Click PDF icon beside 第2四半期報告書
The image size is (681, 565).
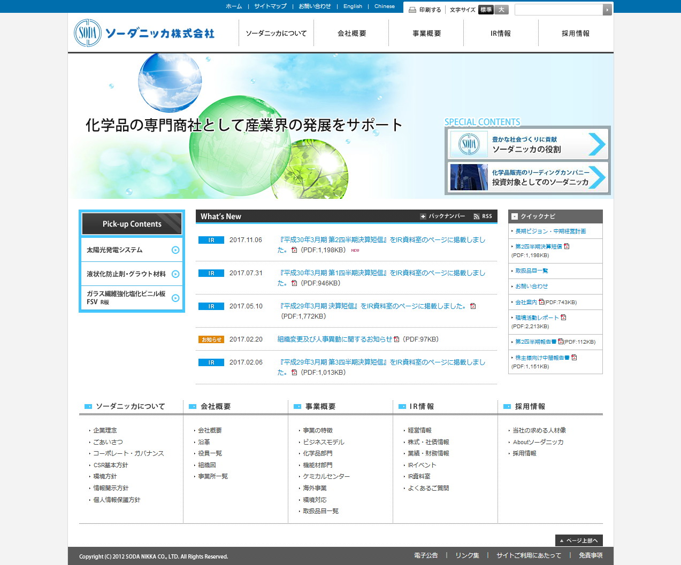point(561,342)
